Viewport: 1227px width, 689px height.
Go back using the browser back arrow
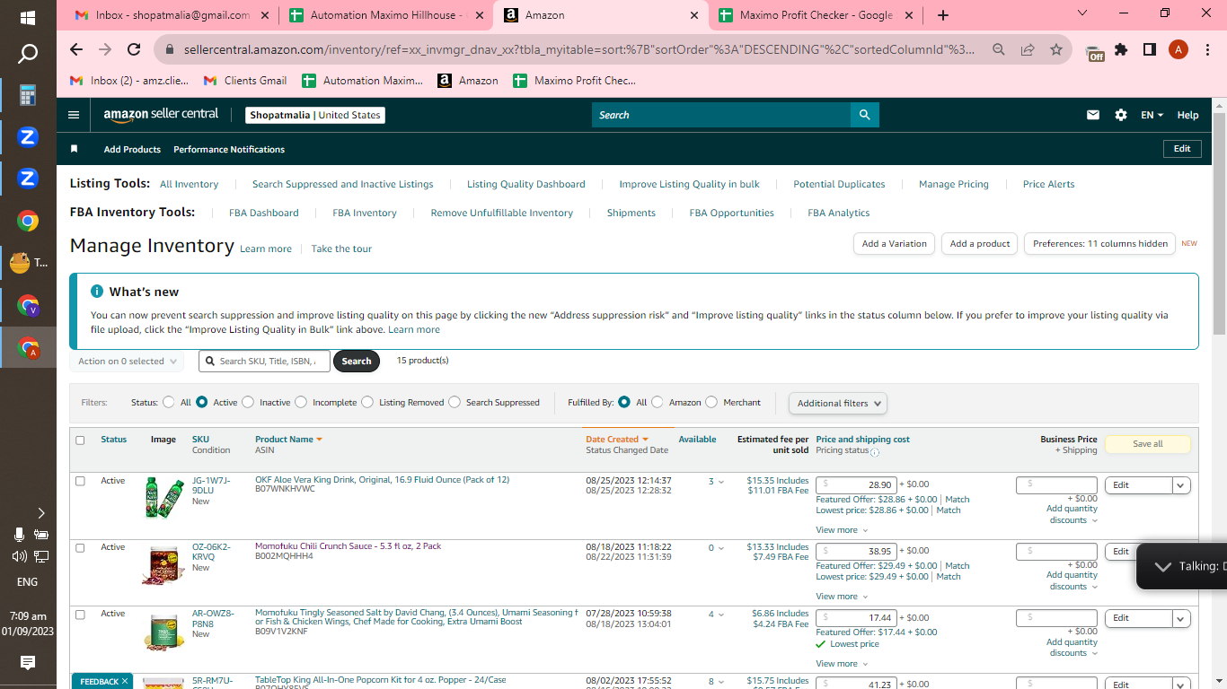point(75,49)
